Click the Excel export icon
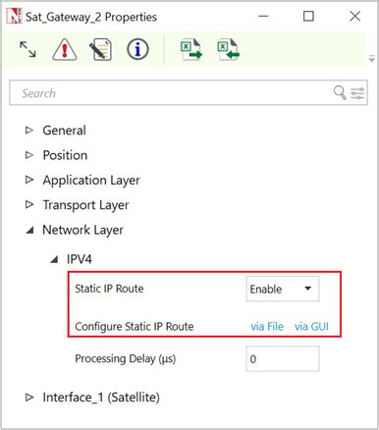The height and width of the screenshot is (430, 379). tap(191, 49)
